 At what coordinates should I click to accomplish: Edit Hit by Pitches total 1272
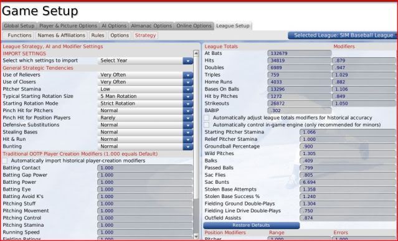pos(300,96)
